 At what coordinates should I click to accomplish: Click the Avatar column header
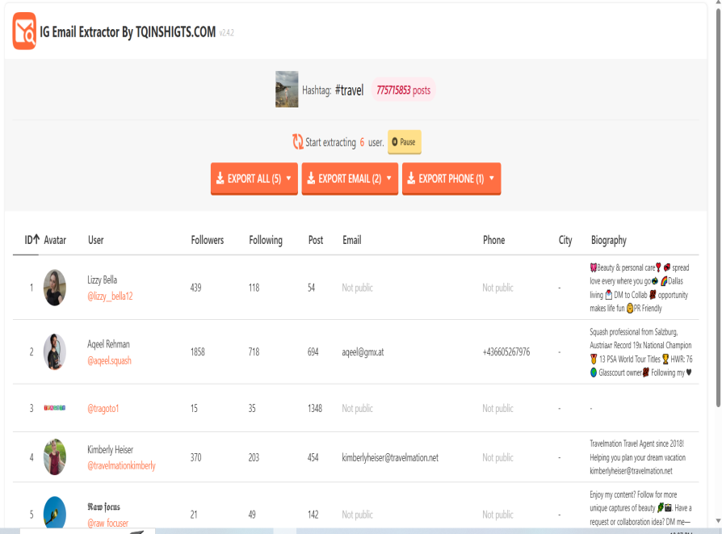pos(55,240)
